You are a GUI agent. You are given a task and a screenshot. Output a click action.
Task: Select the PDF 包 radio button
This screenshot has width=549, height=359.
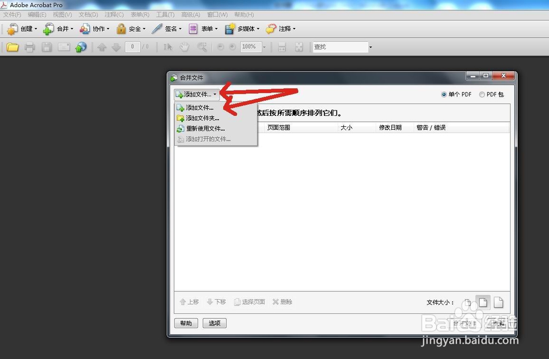483,94
